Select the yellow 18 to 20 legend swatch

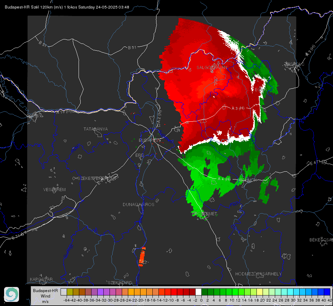tap(260, 292)
